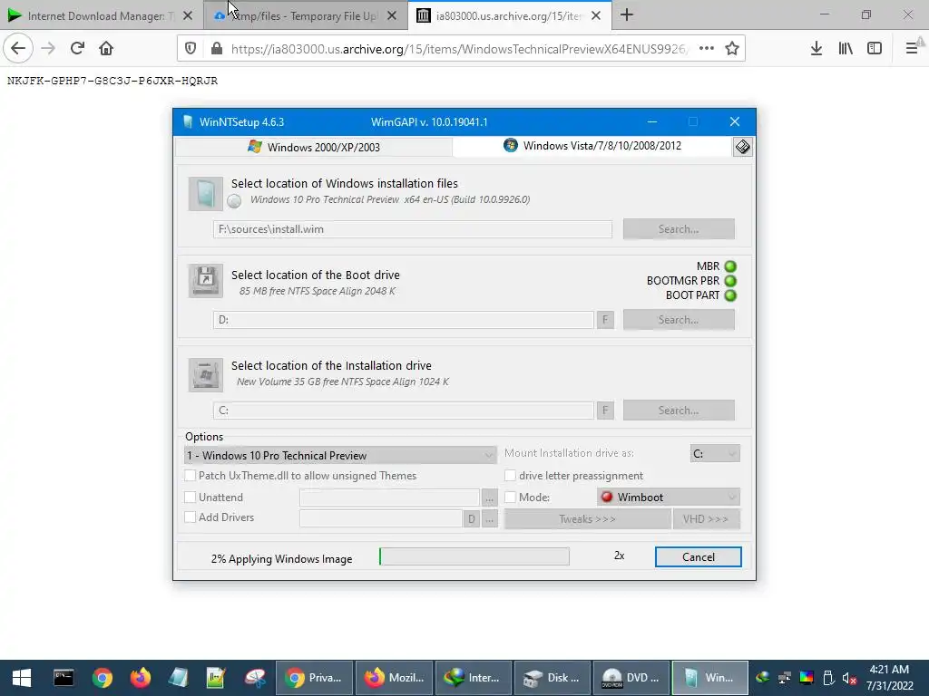Image resolution: width=929 pixels, height=696 pixels.
Task: Go back in the Firefox browser
Action: pyautogui.click(x=18, y=48)
